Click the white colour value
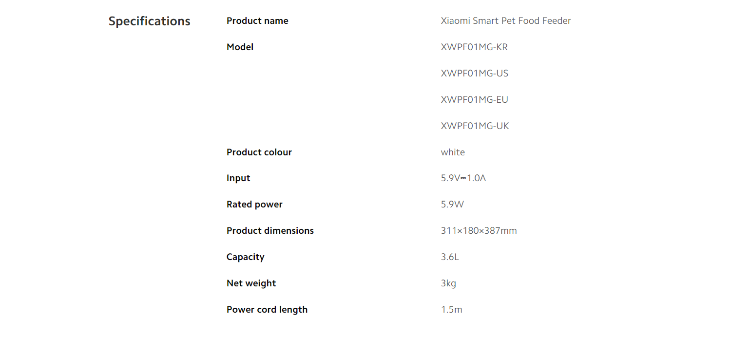This screenshot has height=337, width=731. click(x=453, y=152)
